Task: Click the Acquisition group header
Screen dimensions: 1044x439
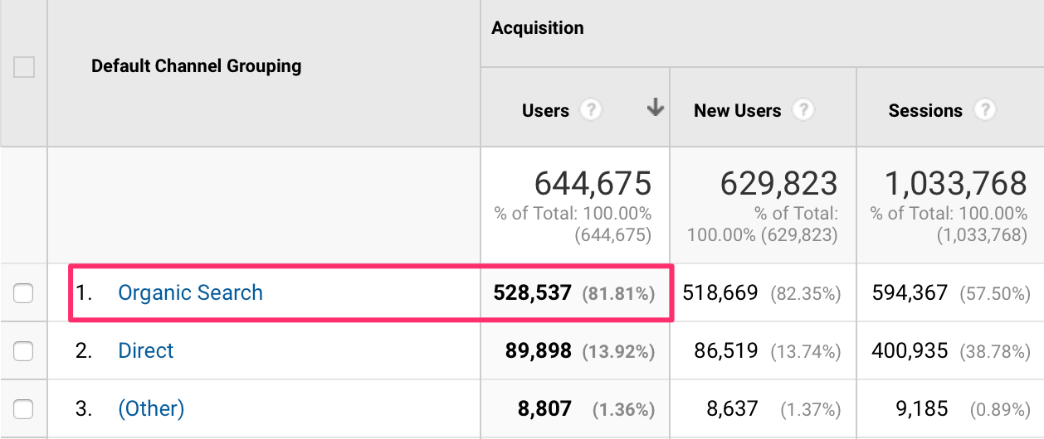Action: [538, 28]
